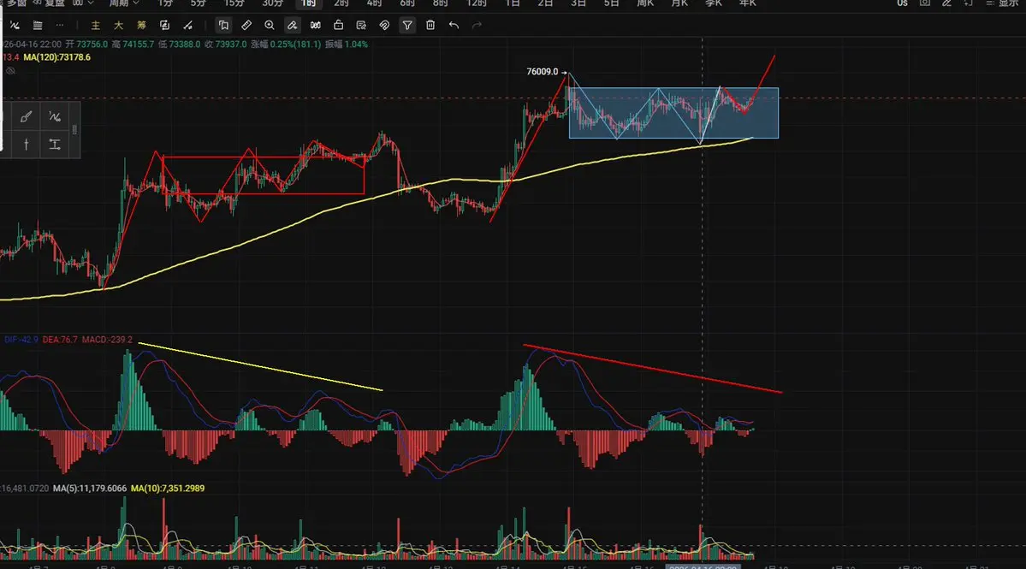
Task: Switch to the 4时 timeframe tab
Action: (374, 3)
